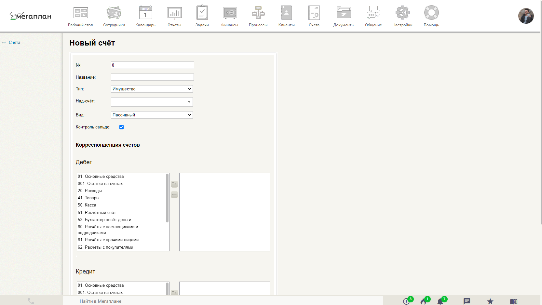Screen dimensions: 542x305
Task: Open the Над-счёт dropdown
Action: pyautogui.click(x=152, y=102)
